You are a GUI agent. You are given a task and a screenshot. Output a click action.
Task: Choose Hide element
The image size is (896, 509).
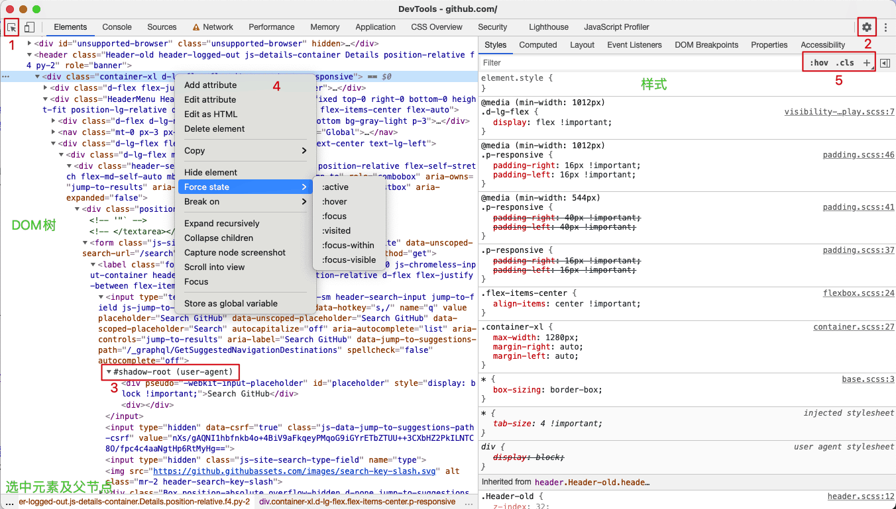245,172
